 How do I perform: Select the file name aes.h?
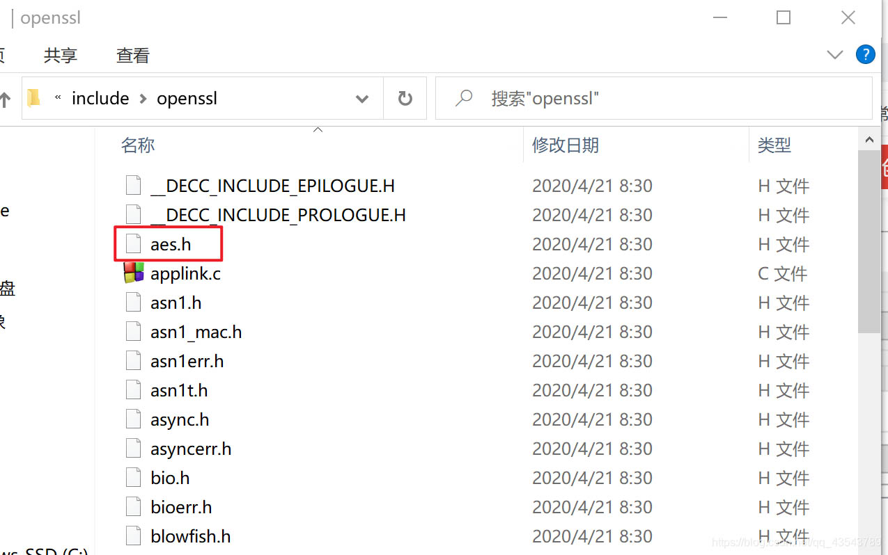coord(171,244)
